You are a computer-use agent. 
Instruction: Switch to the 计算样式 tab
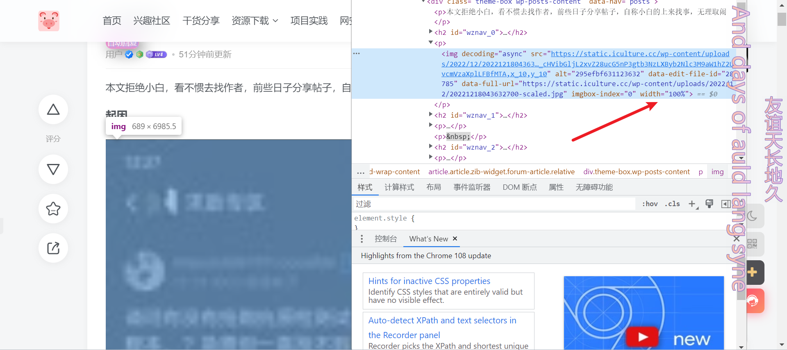pyautogui.click(x=399, y=187)
